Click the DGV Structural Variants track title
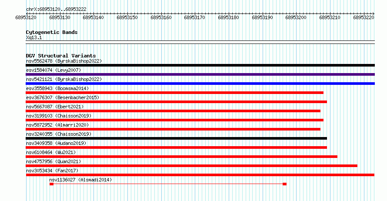The height and width of the screenshot is (201, 387). pyautogui.click(x=61, y=56)
